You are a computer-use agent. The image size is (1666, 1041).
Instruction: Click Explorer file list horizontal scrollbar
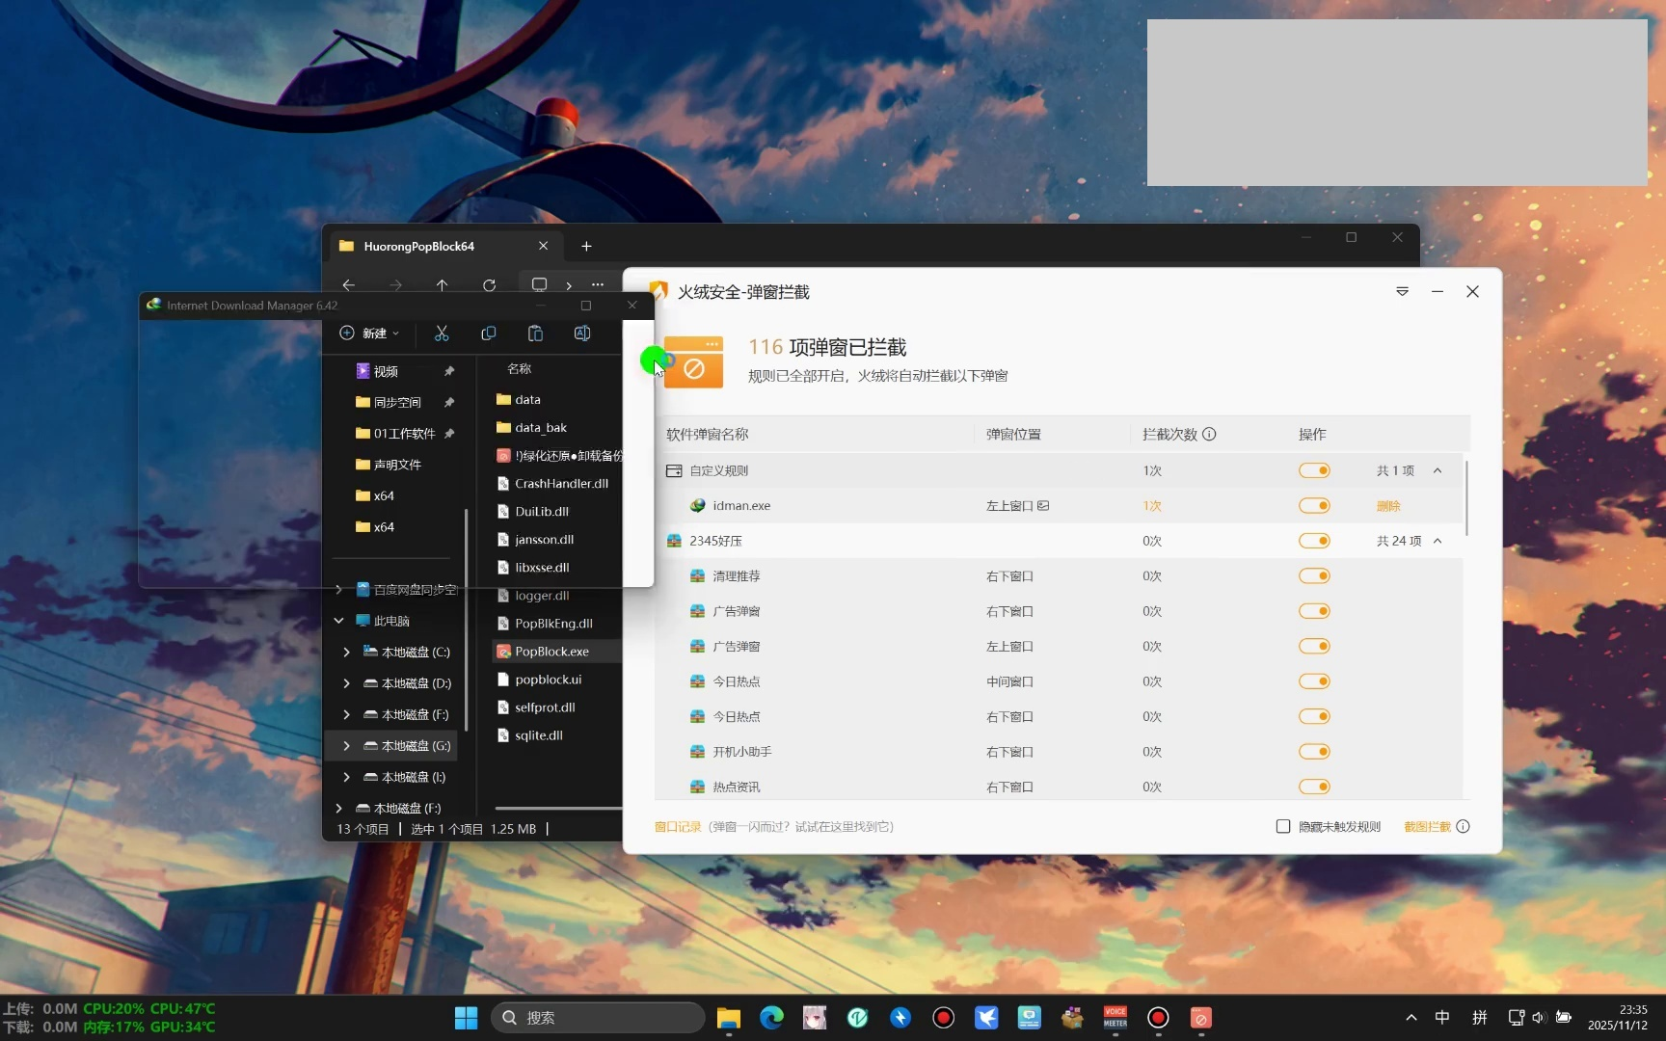[x=557, y=808]
